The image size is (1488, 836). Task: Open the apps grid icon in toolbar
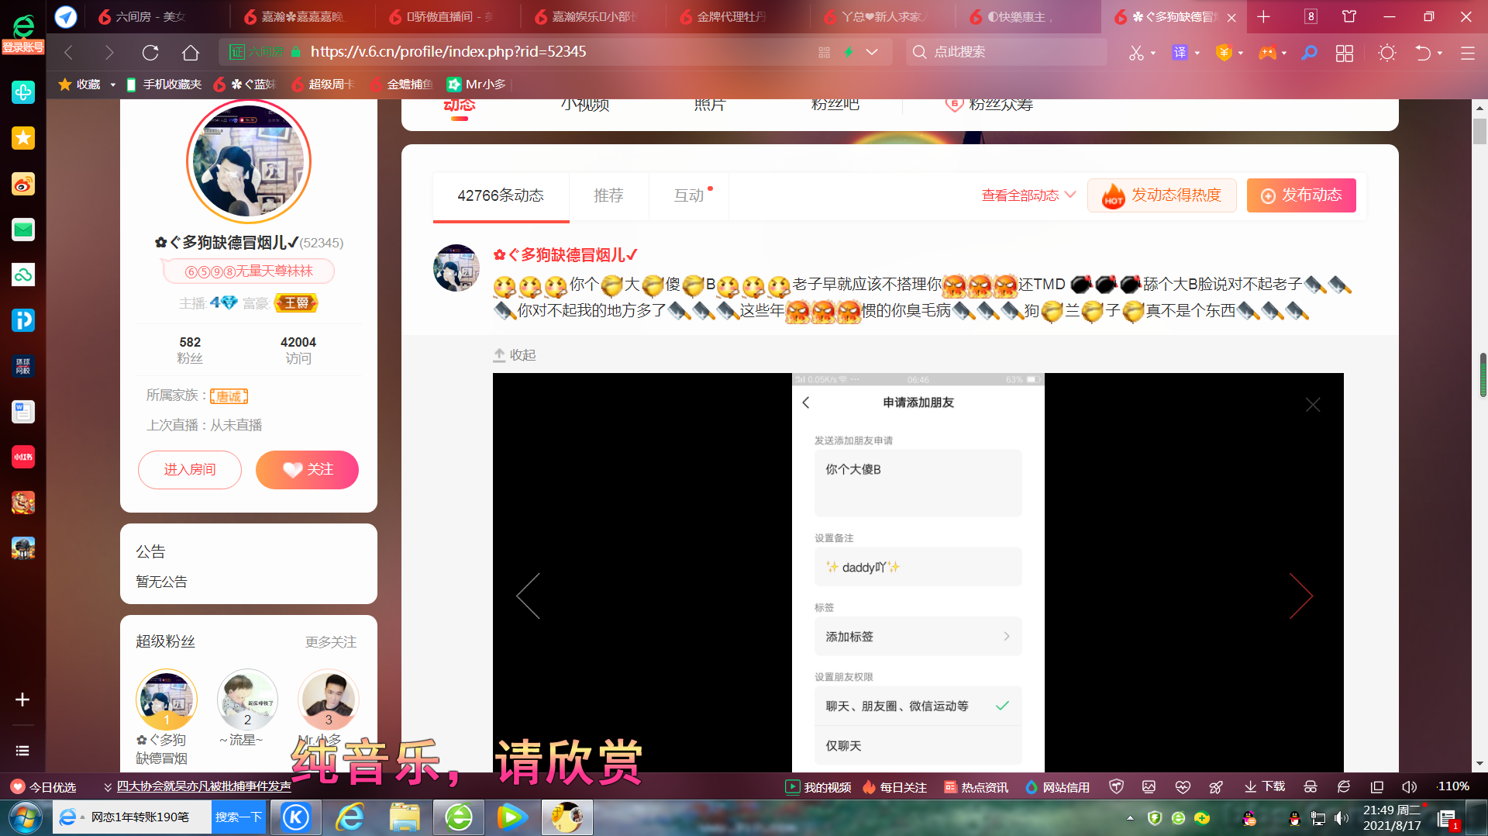1345,52
